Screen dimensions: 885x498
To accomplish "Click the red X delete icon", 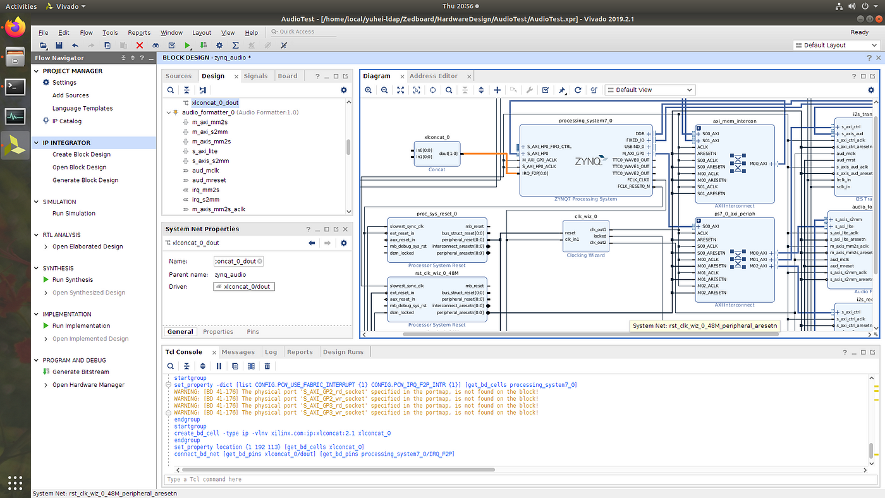I will (x=140, y=46).
